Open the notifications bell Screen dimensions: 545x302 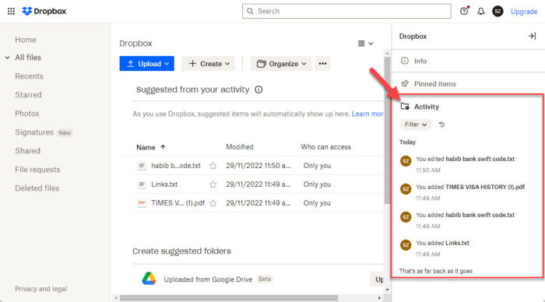pos(480,12)
